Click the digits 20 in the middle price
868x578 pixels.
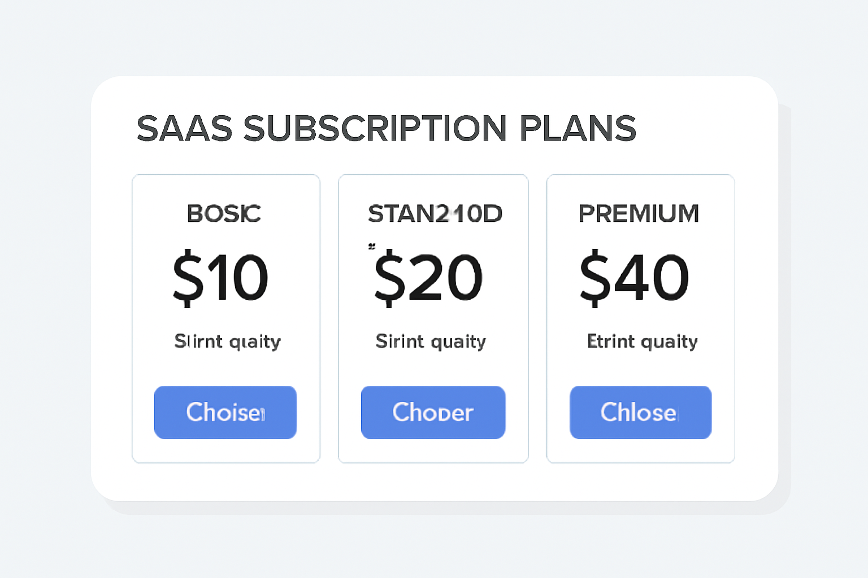point(445,278)
